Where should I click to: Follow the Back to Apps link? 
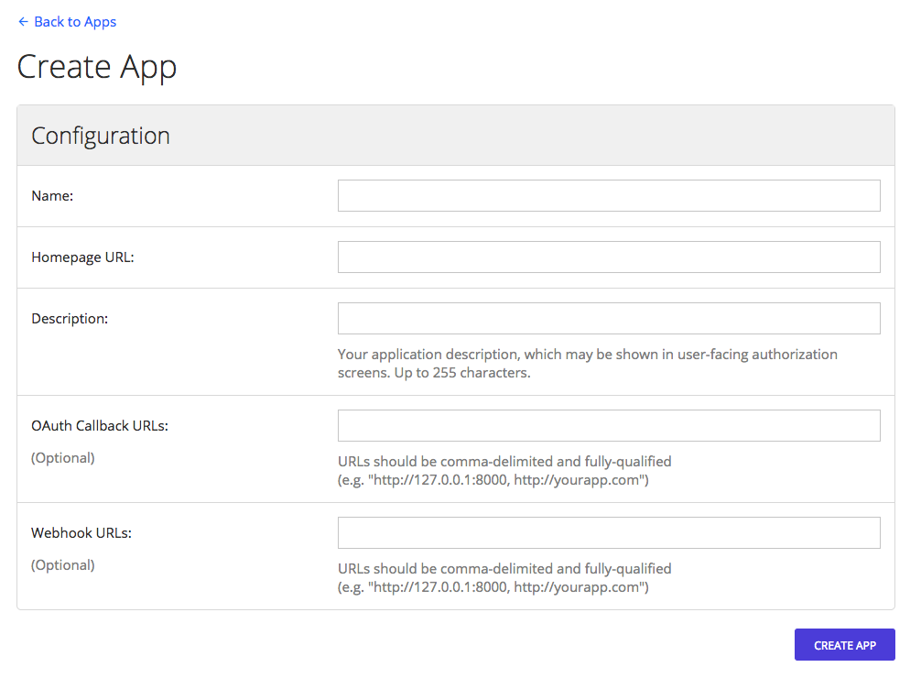point(74,21)
